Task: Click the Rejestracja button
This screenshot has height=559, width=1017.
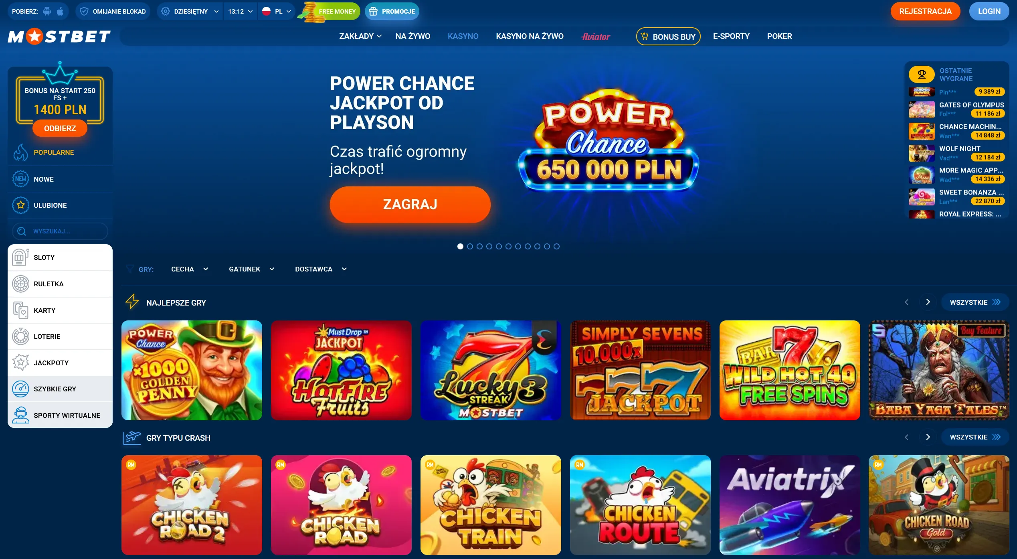Action: (x=925, y=11)
